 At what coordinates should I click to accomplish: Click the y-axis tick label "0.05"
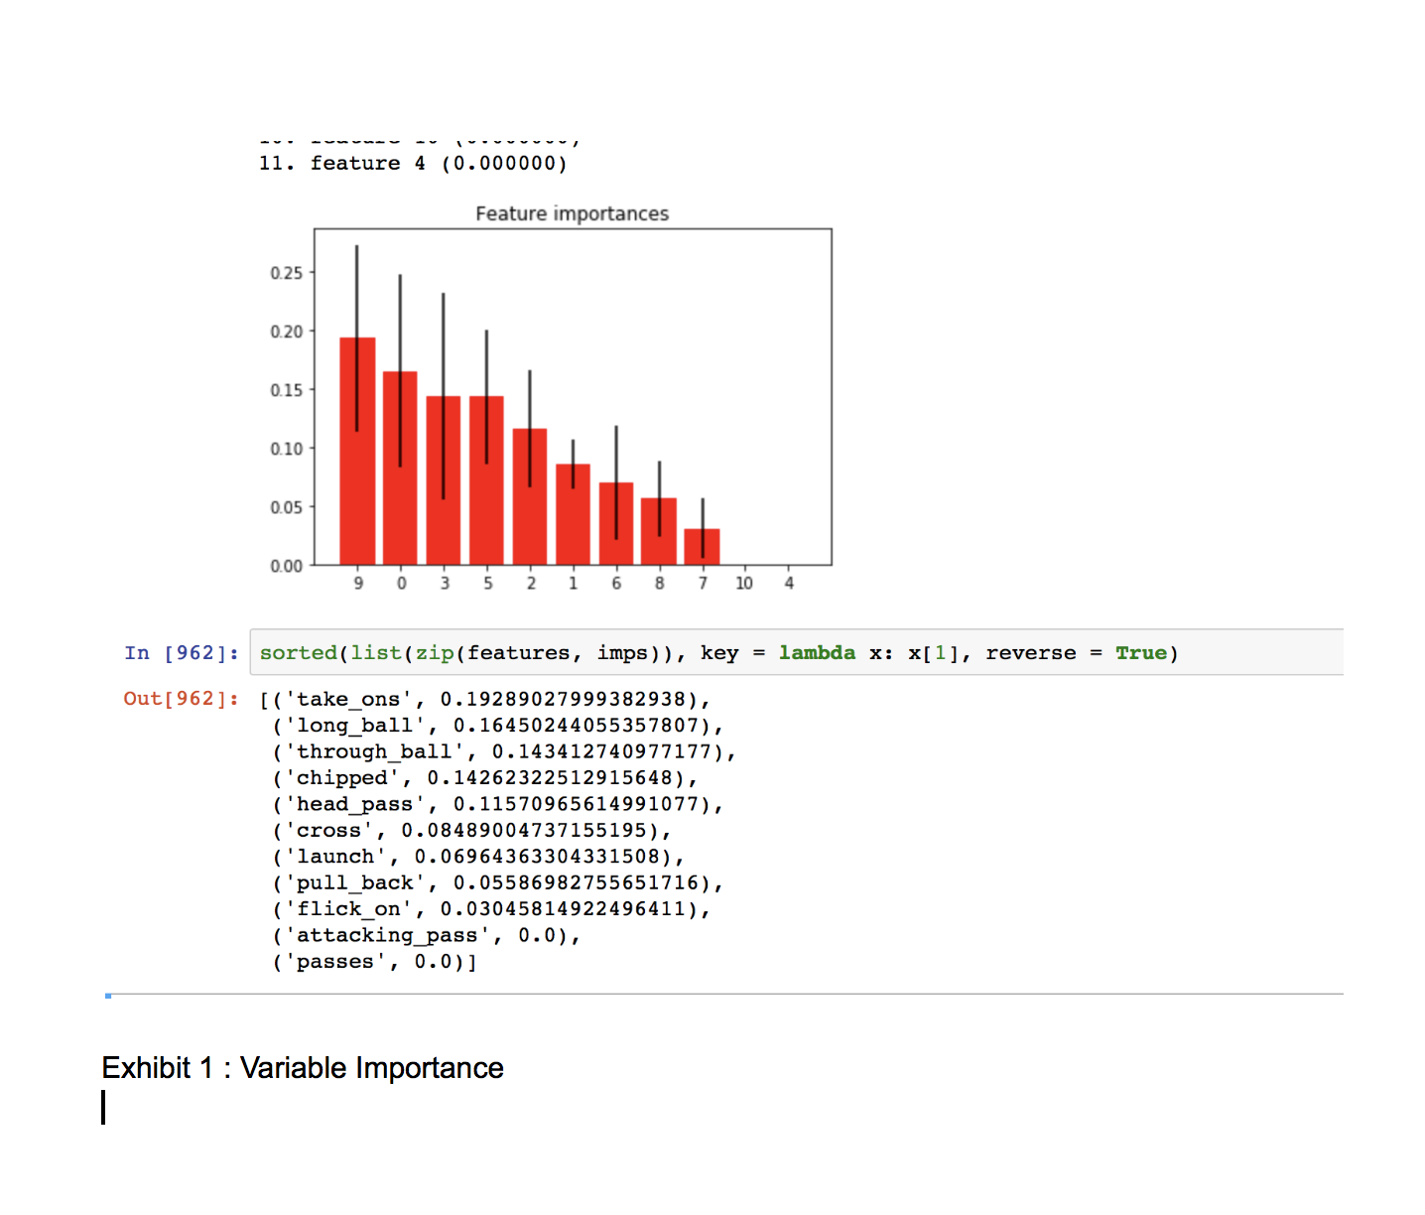[x=287, y=507]
